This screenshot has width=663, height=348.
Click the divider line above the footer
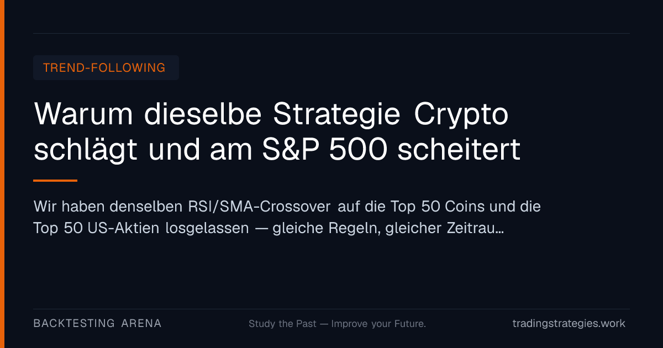(x=331, y=309)
